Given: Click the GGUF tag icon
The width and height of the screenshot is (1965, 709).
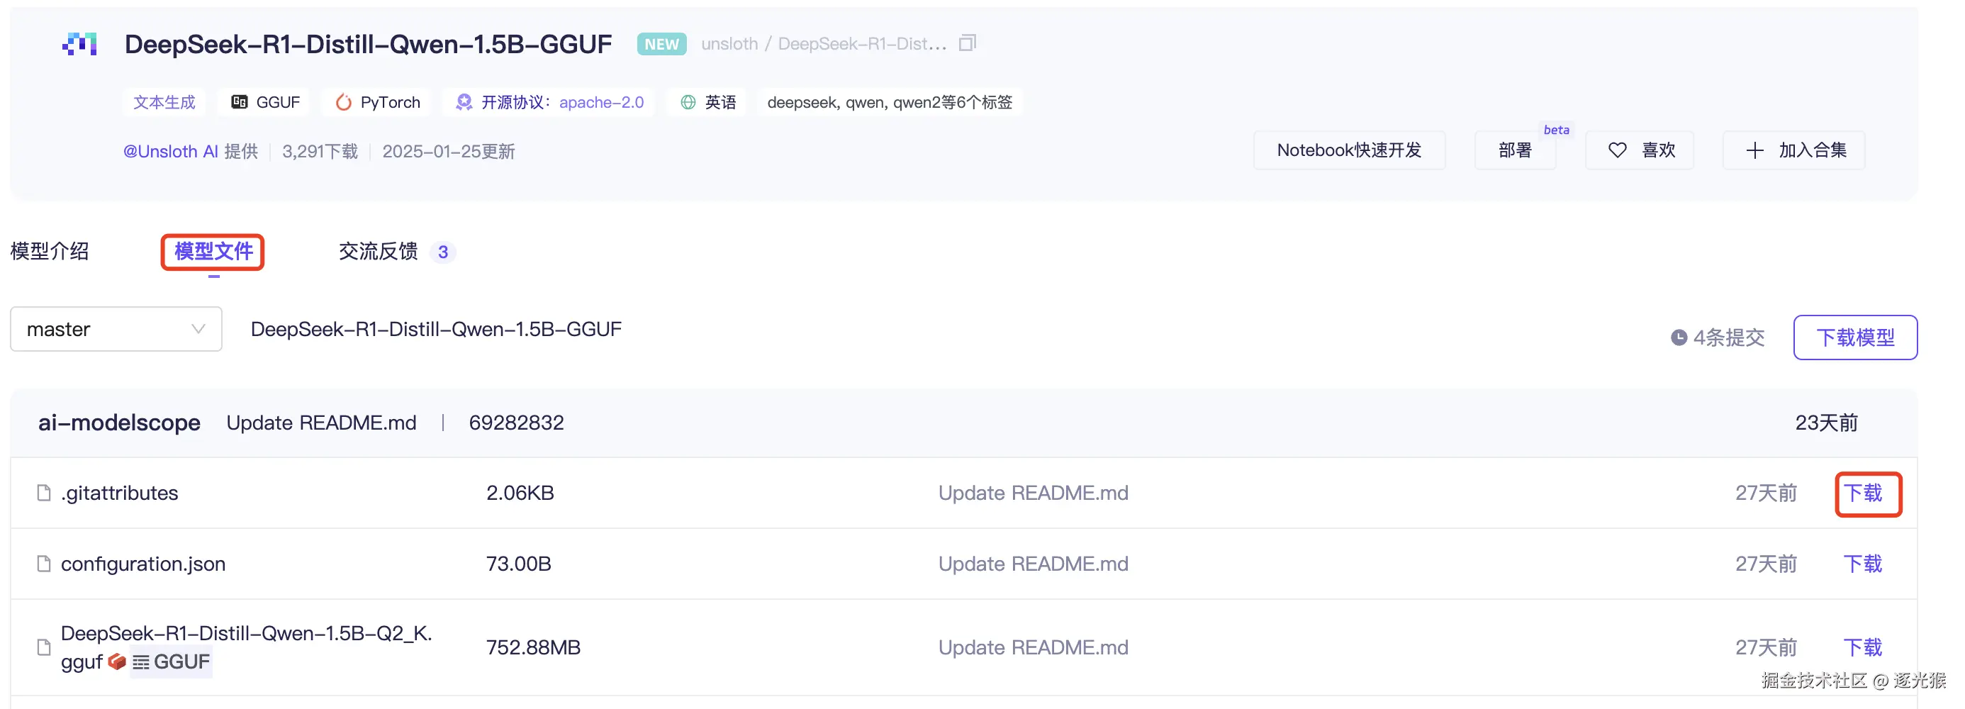Looking at the screenshot, I should click(x=240, y=102).
